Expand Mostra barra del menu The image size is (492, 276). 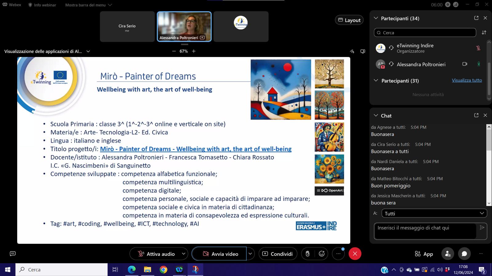tap(89, 5)
